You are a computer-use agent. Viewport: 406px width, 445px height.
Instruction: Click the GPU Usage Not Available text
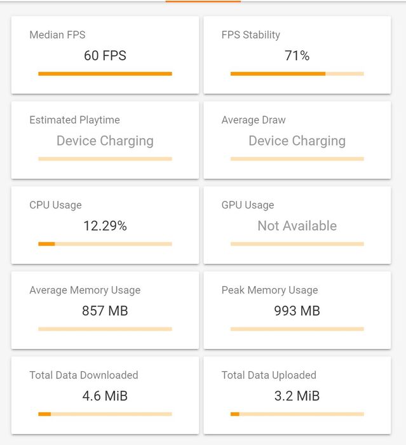[297, 226]
